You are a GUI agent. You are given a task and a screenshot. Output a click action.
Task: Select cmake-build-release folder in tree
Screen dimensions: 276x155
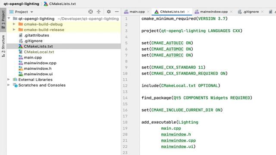44,30
